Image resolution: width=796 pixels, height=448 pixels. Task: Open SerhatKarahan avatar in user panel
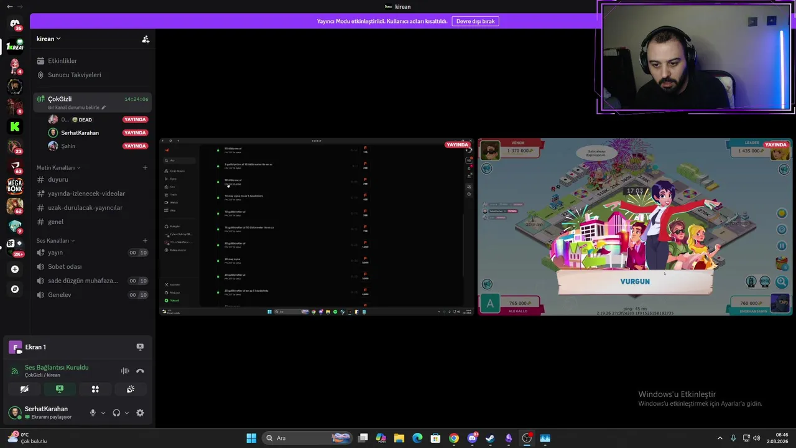pos(14,412)
